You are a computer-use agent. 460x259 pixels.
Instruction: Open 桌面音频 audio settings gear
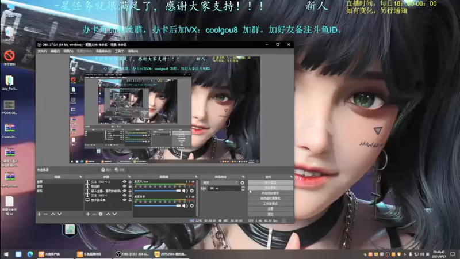192,206
